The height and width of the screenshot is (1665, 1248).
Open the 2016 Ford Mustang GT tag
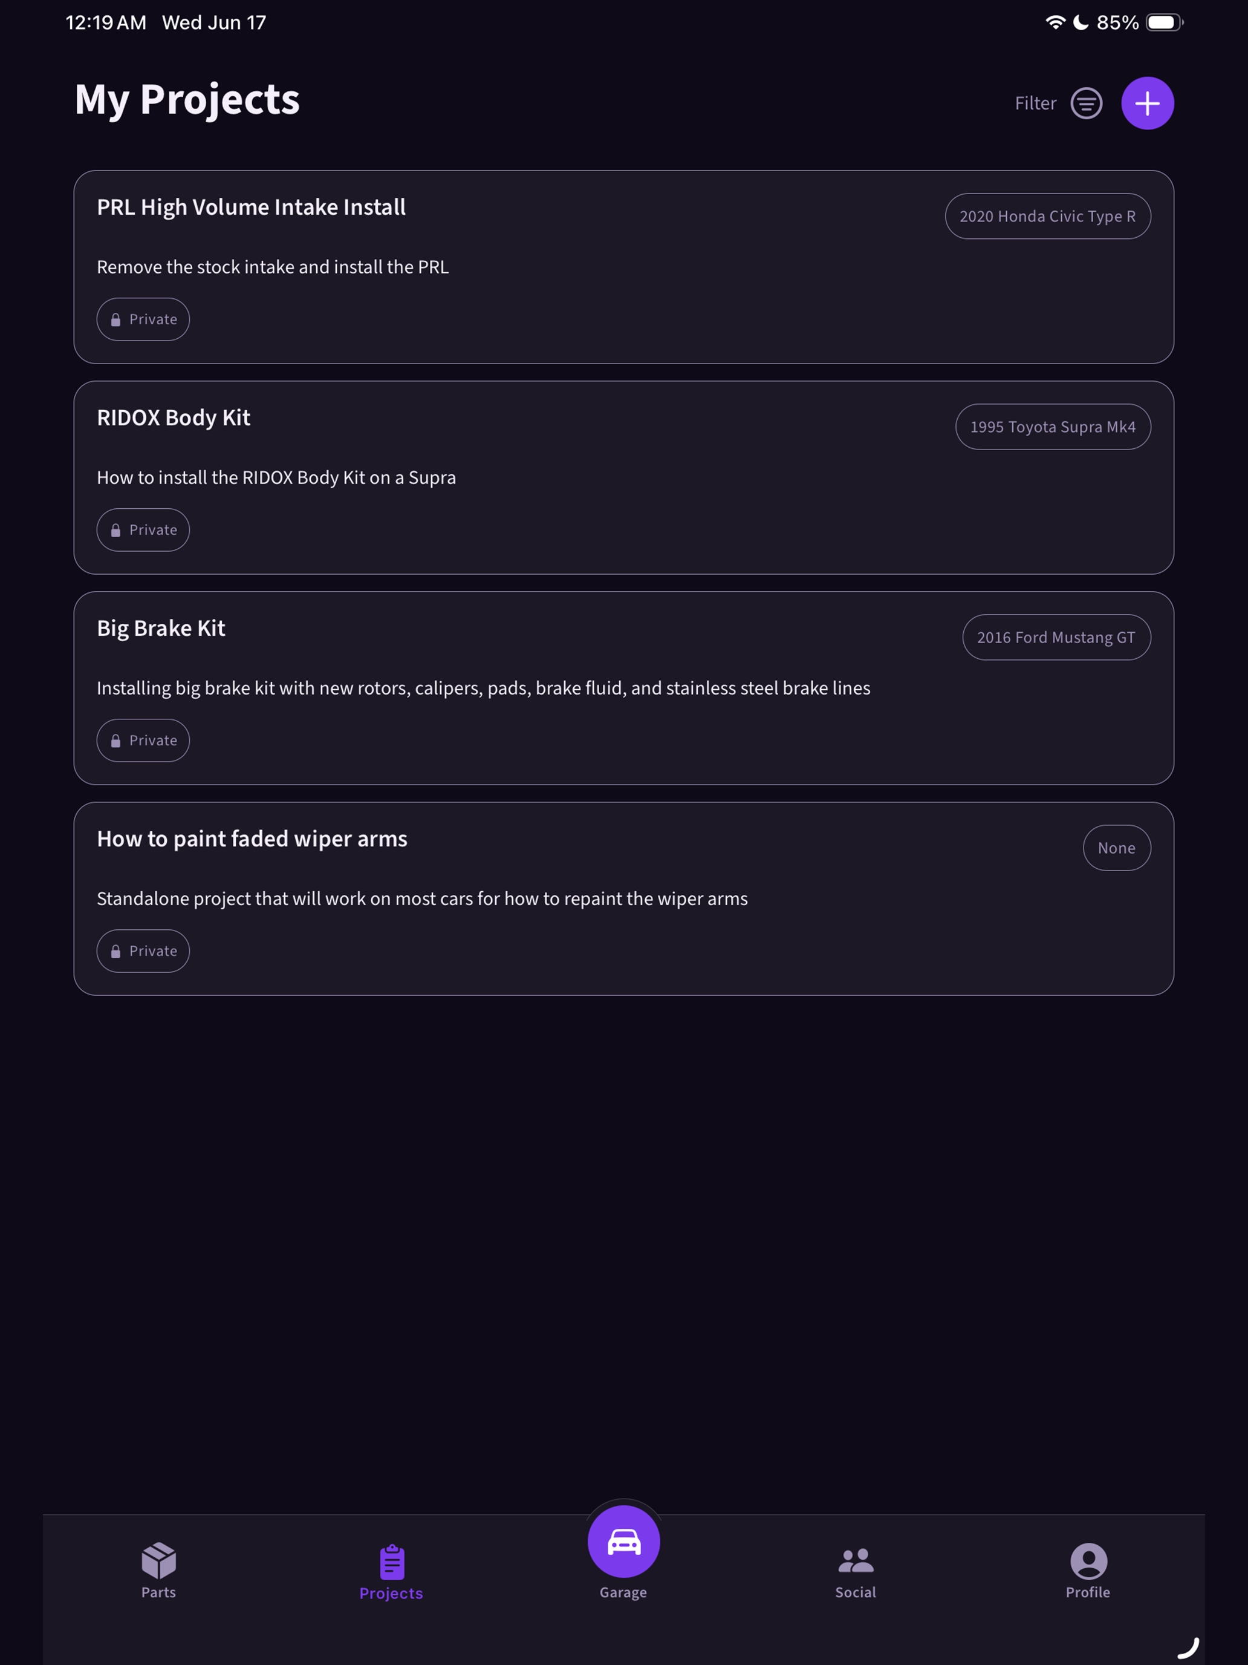click(x=1056, y=638)
